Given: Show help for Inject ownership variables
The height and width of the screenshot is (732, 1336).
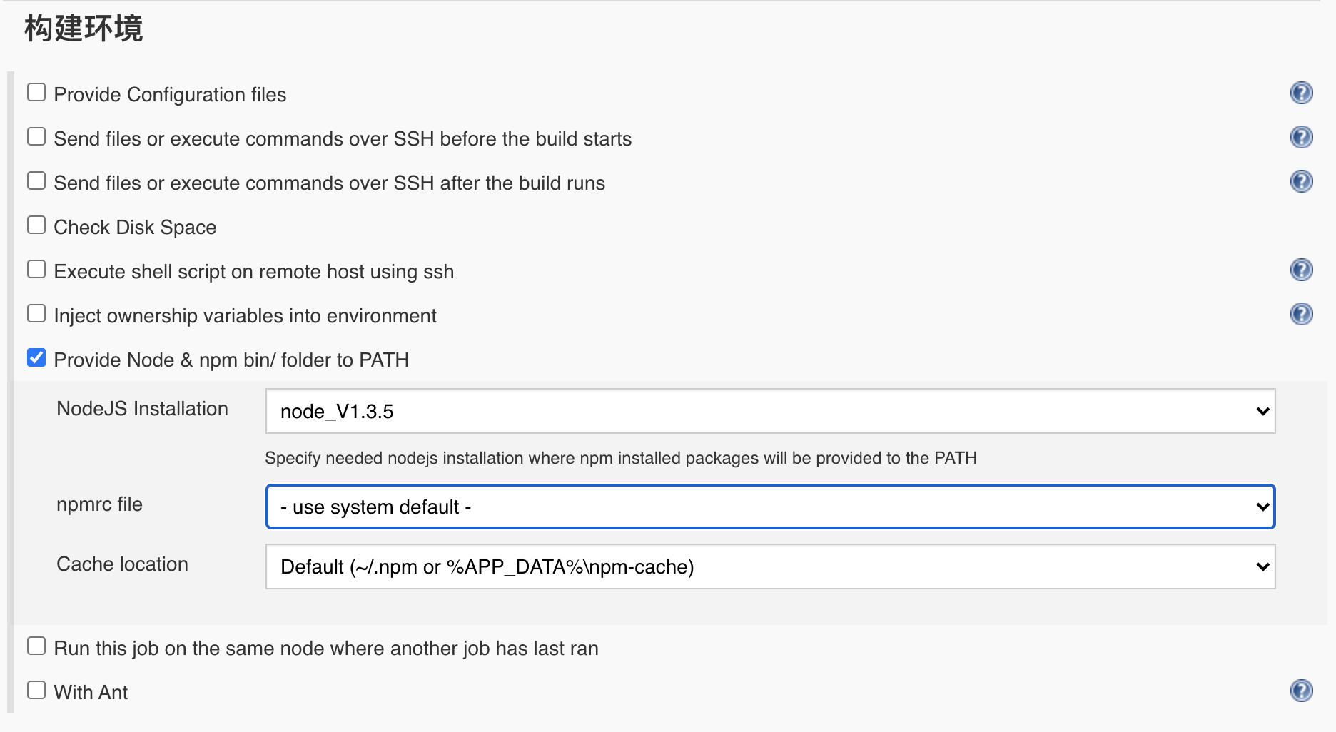Looking at the screenshot, I should [1301, 314].
